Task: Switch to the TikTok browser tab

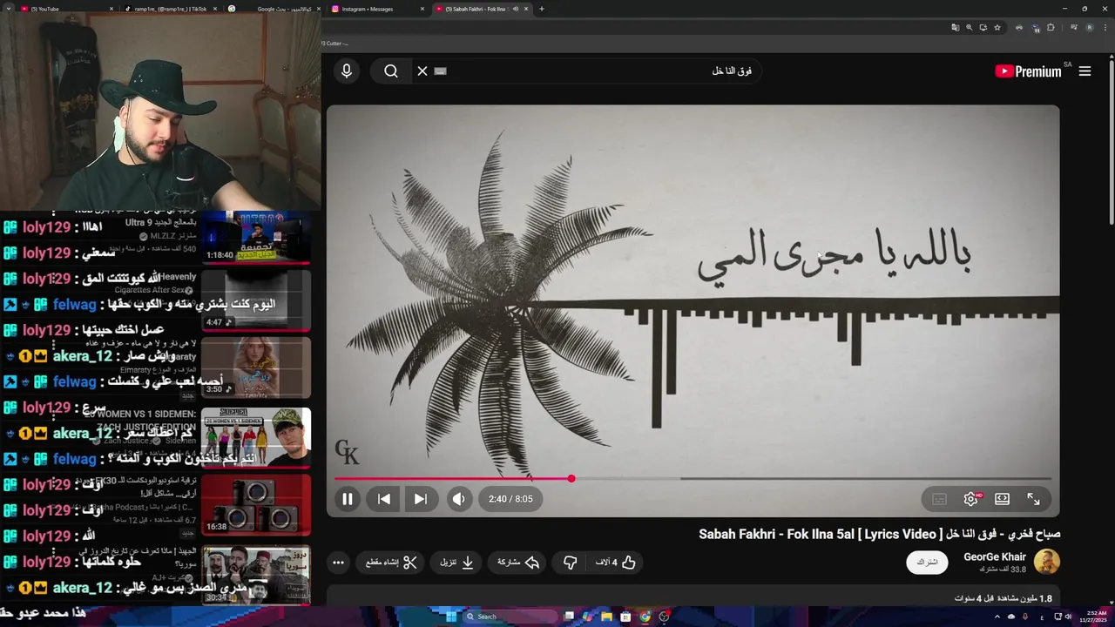Action: click(170, 9)
